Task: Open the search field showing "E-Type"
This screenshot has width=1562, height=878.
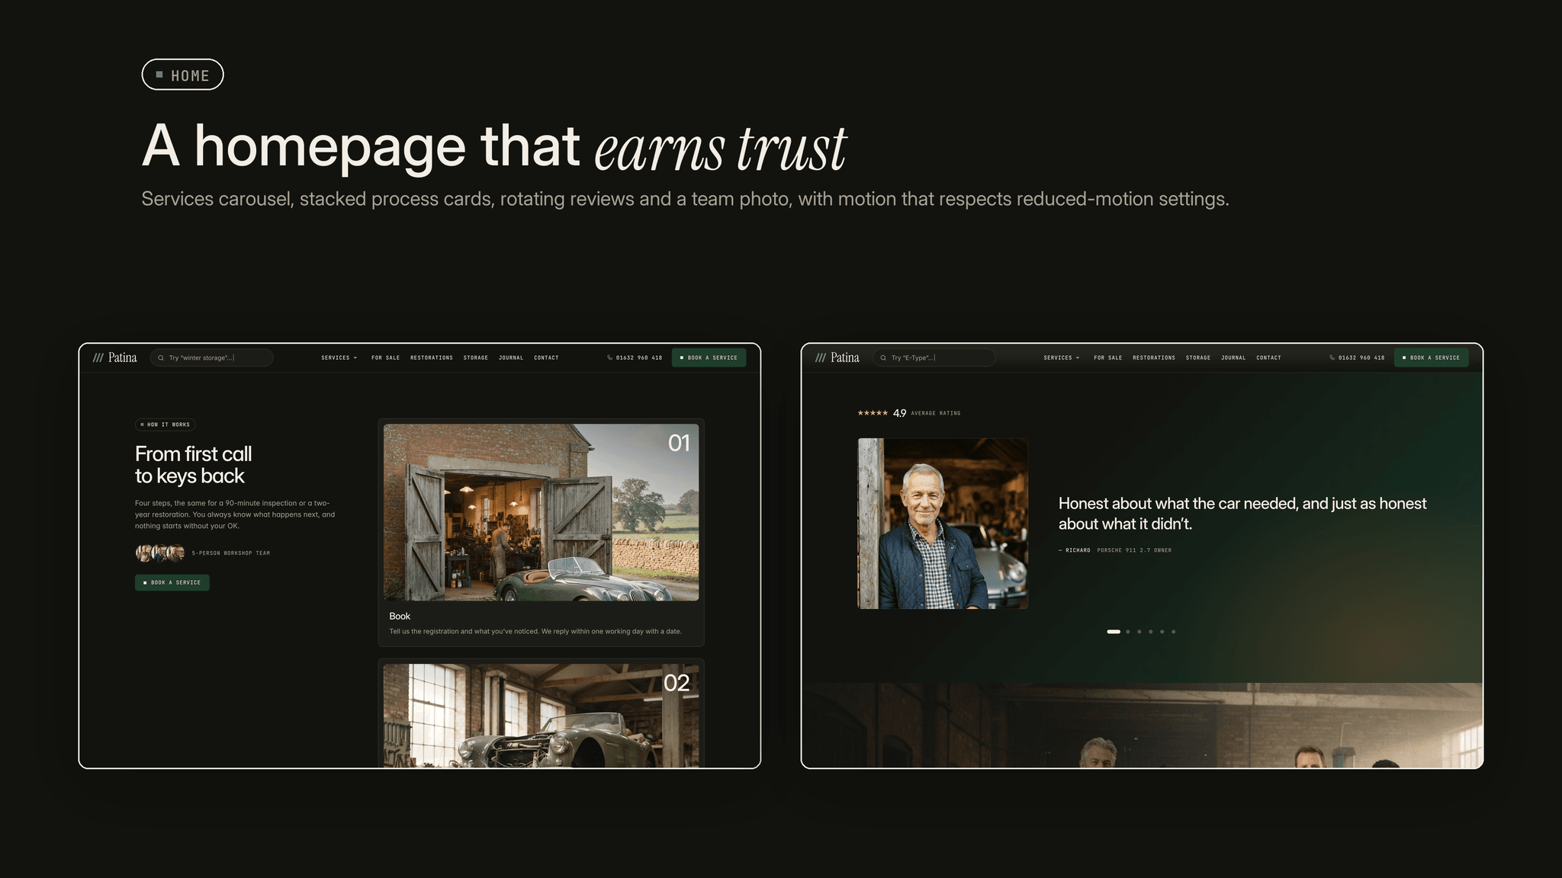Action: [x=934, y=358]
